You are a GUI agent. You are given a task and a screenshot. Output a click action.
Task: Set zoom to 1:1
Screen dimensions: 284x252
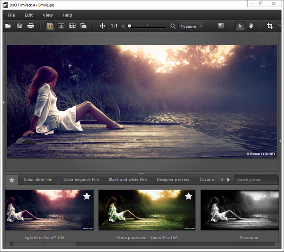pos(114,26)
